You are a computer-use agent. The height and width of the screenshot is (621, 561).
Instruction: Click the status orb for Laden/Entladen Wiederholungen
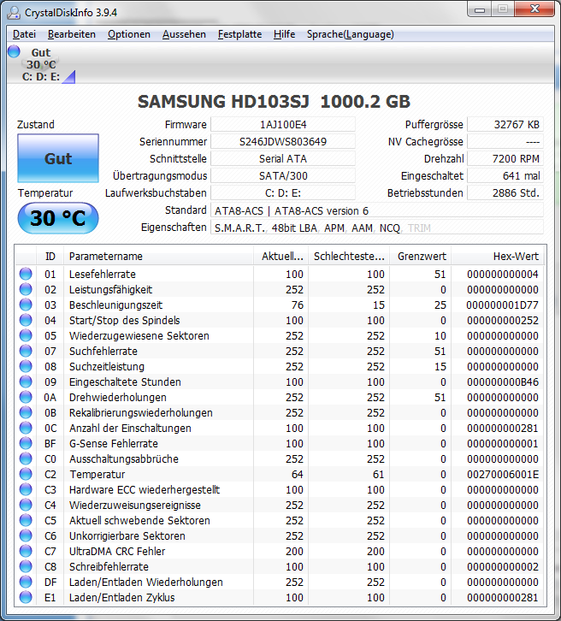[26, 583]
